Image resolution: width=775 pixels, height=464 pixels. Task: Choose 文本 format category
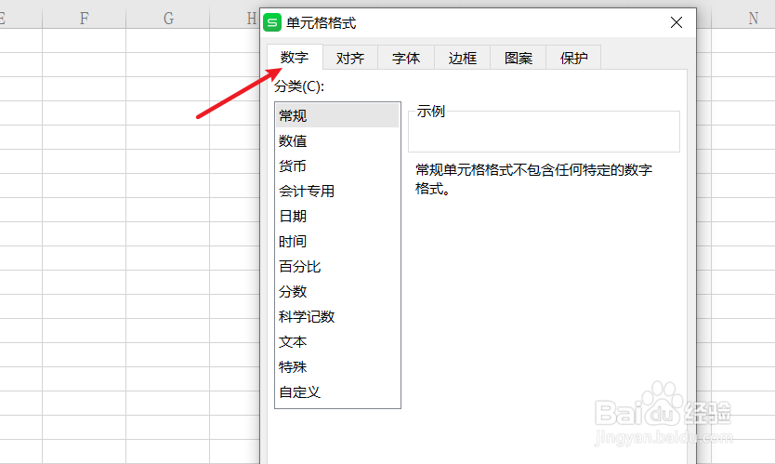pyautogui.click(x=337, y=342)
